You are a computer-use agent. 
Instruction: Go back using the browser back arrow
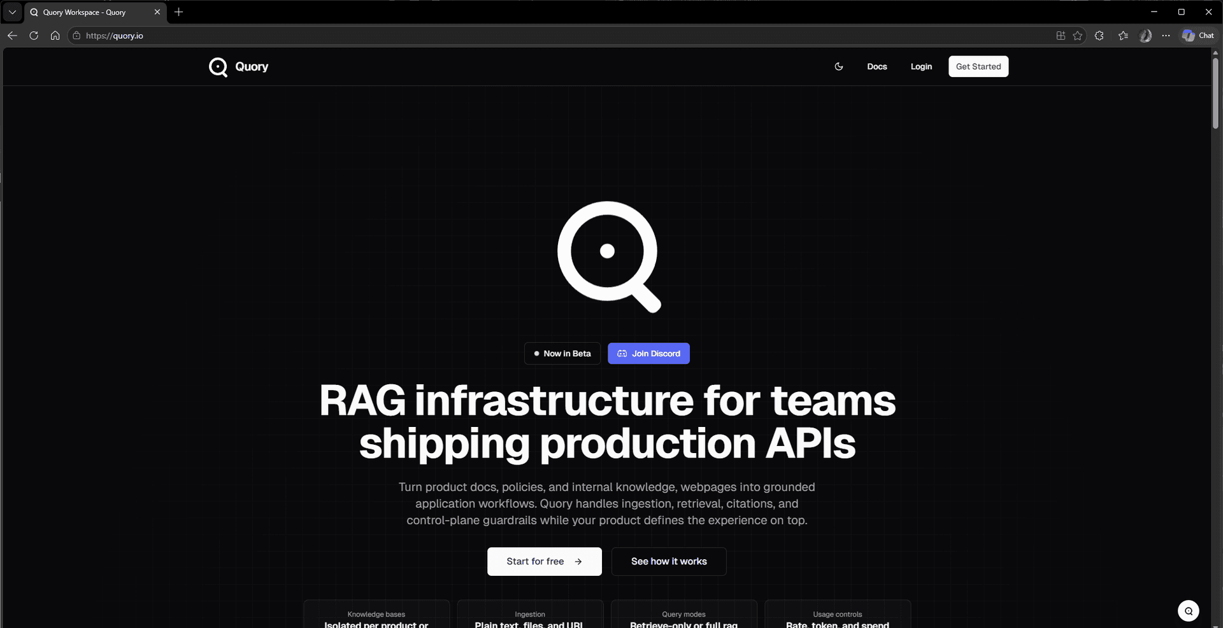tap(12, 36)
